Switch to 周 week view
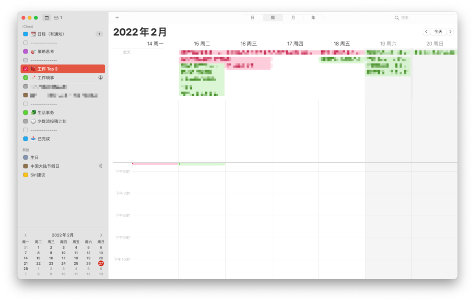 pyautogui.click(x=273, y=18)
